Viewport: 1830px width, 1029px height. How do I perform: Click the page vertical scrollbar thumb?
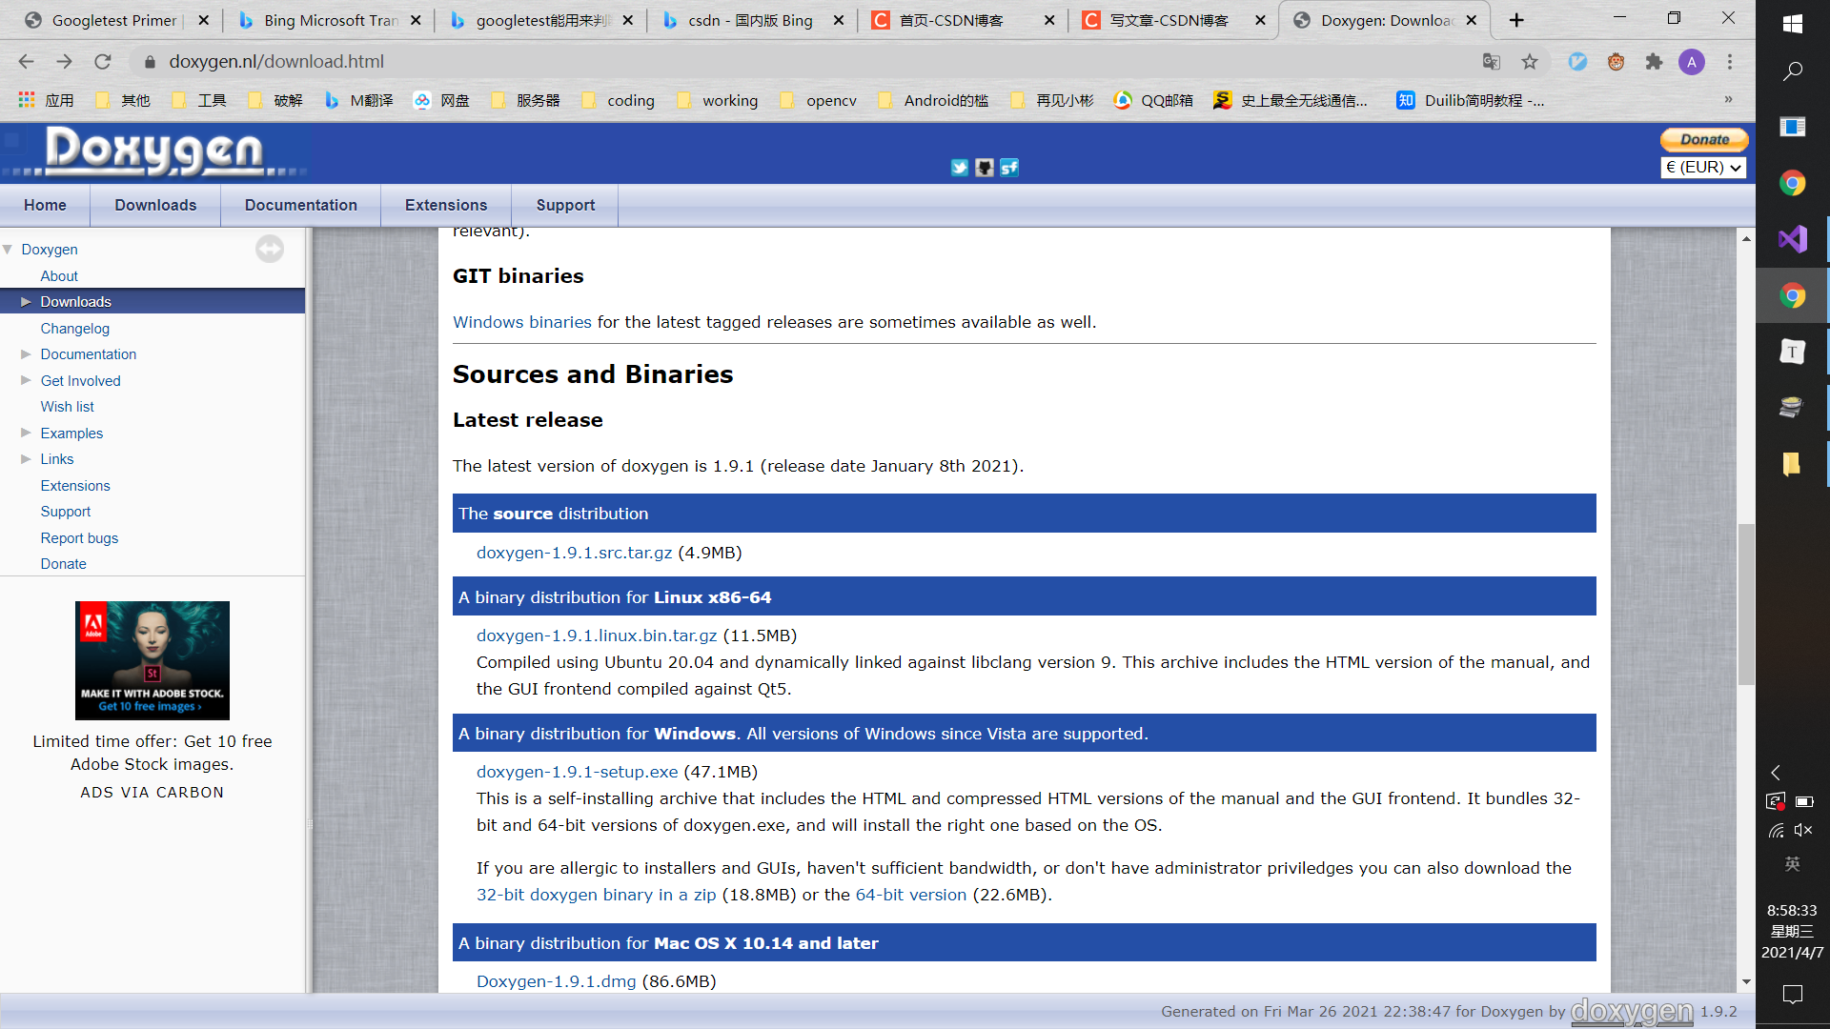(x=1746, y=603)
